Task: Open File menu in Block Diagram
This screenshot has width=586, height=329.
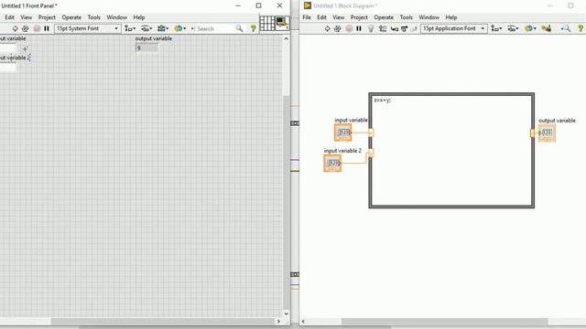Action: point(307,17)
